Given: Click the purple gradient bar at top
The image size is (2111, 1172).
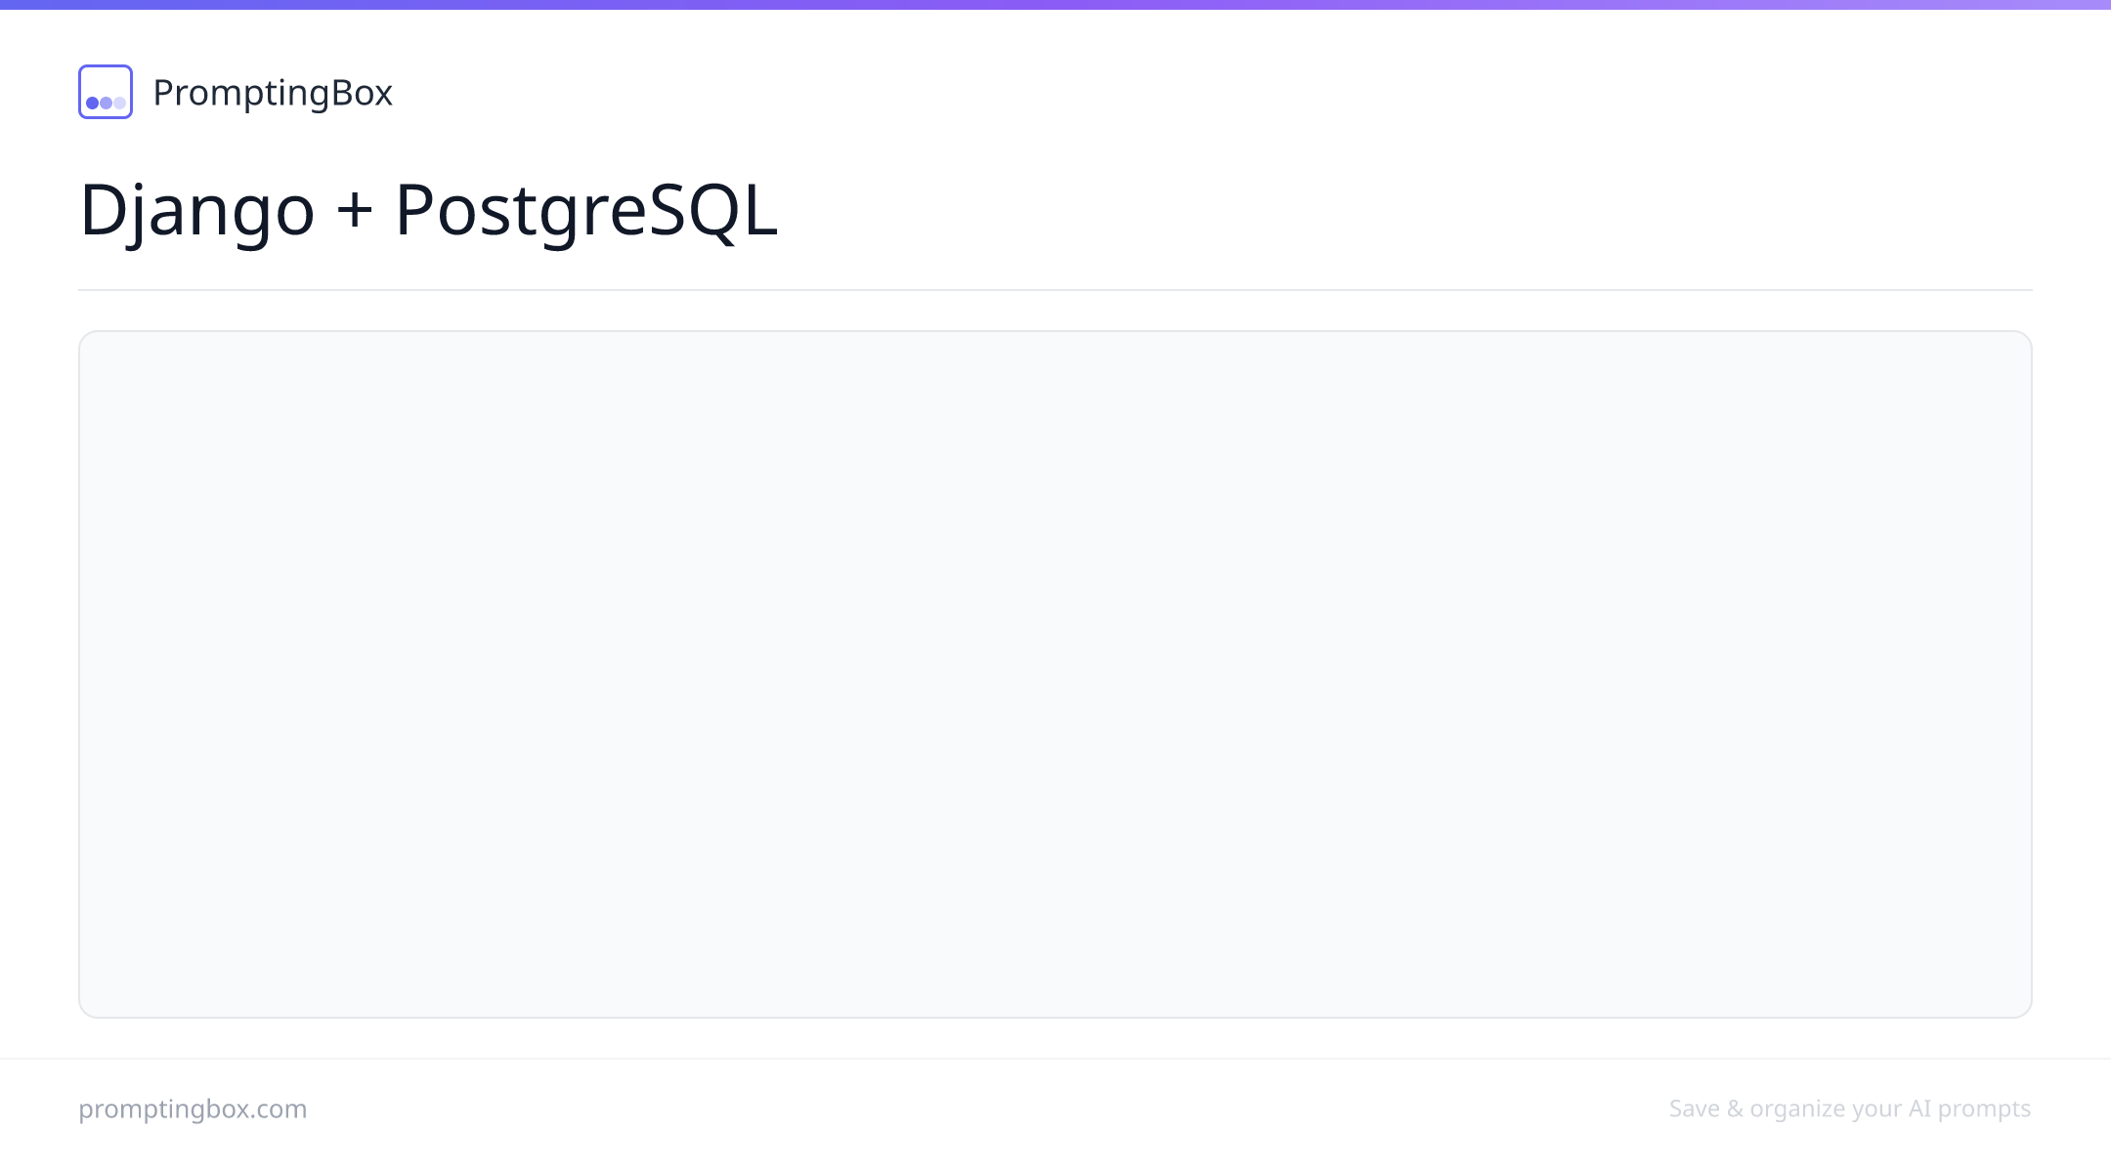Looking at the screenshot, I should 1055,5.
